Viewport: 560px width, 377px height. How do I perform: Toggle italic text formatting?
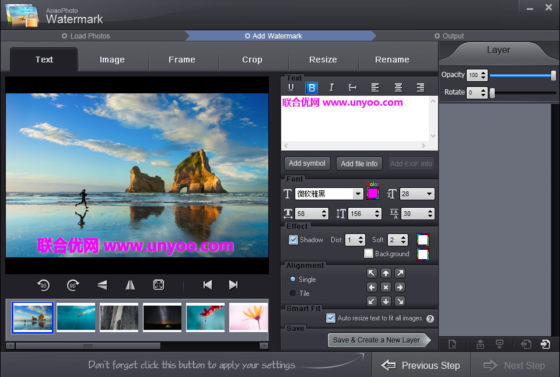click(x=331, y=88)
